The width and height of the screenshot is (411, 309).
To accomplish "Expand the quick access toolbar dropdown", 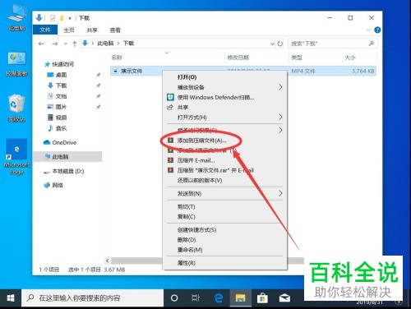I will [70, 18].
